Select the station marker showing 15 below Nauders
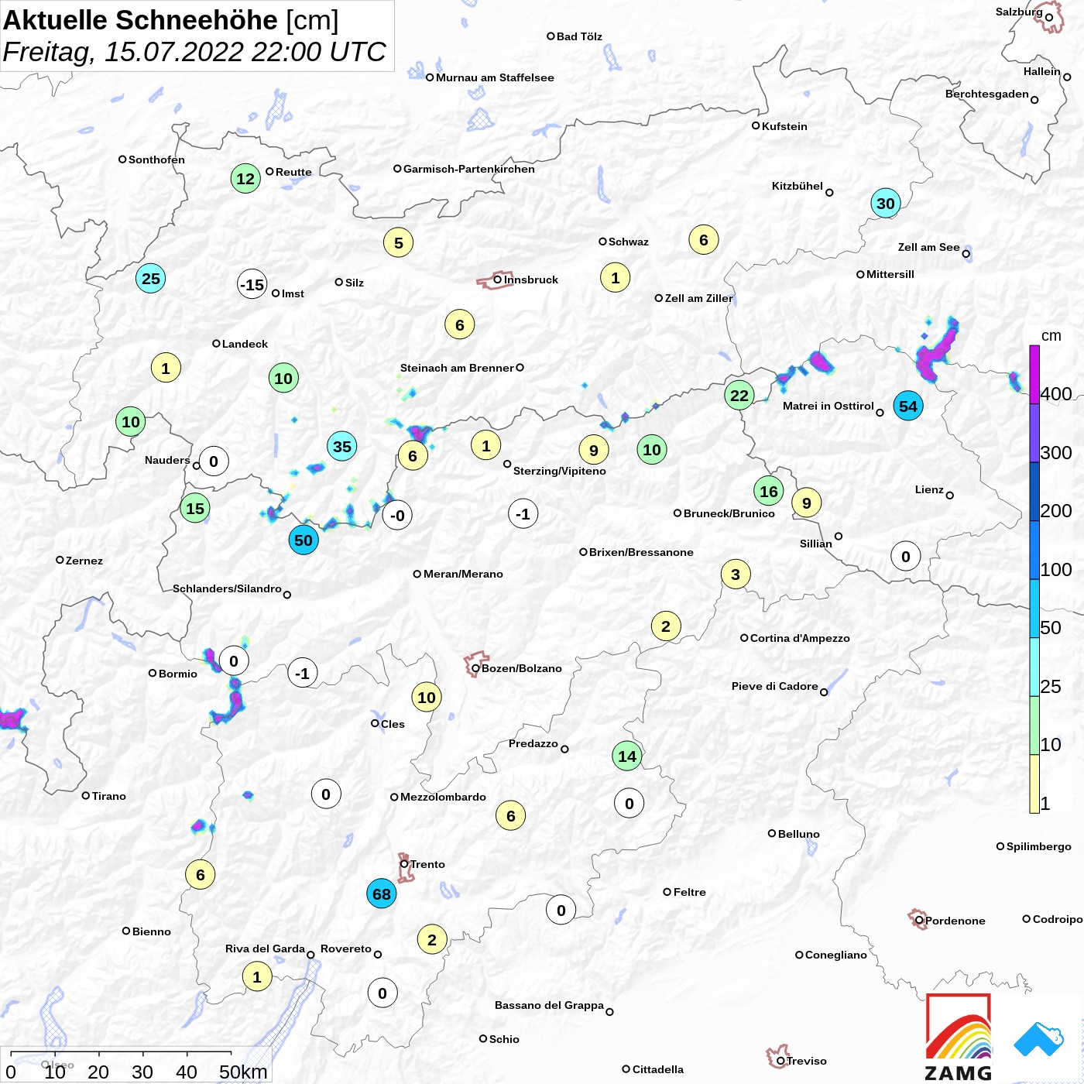The width and height of the screenshot is (1084, 1084). coord(195,509)
